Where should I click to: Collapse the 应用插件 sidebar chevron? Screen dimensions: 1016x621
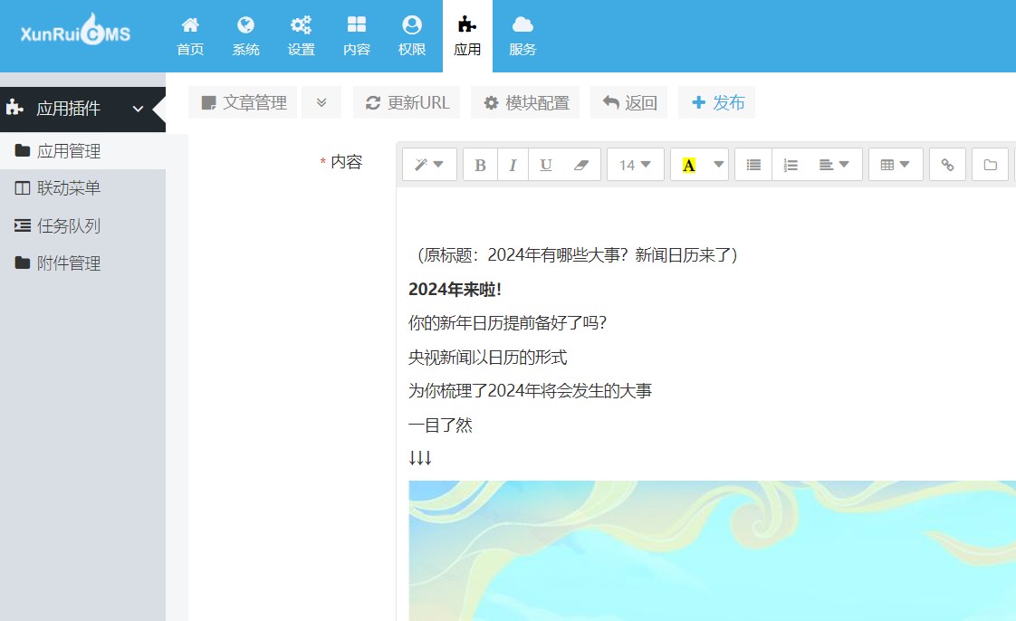(138, 109)
